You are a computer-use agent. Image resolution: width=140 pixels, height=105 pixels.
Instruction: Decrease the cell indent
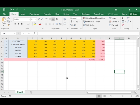(x=57, y=24)
